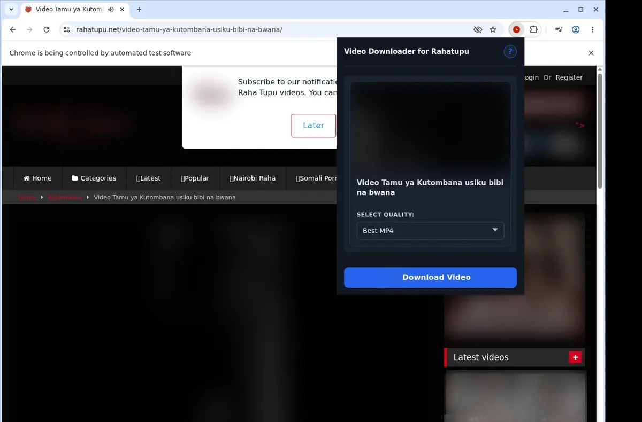This screenshot has height=422, width=642.
Task: Click the browser forward arrow
Action: [x=29, y=30]
